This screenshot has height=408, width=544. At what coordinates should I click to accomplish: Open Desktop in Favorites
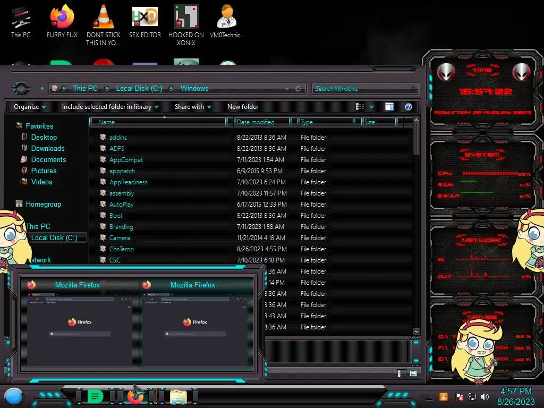point(44,137)
